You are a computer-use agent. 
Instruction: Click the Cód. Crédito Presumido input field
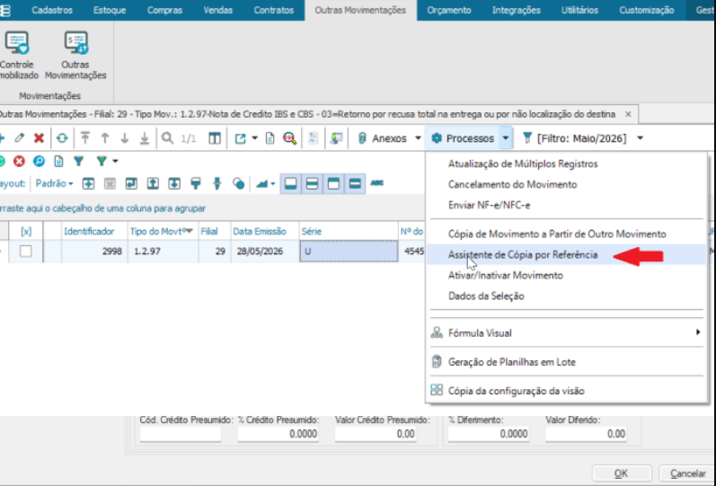coord(181,434)
